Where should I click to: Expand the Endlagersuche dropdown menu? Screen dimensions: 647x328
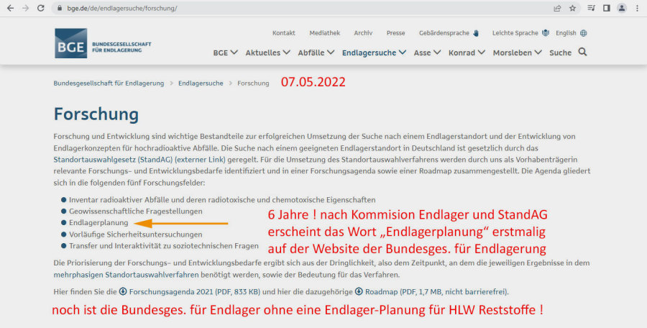(x=374, y=53)
